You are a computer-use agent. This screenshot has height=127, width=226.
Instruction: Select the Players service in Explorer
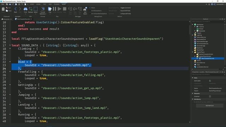pyautogui.click(x=199, y=33)
